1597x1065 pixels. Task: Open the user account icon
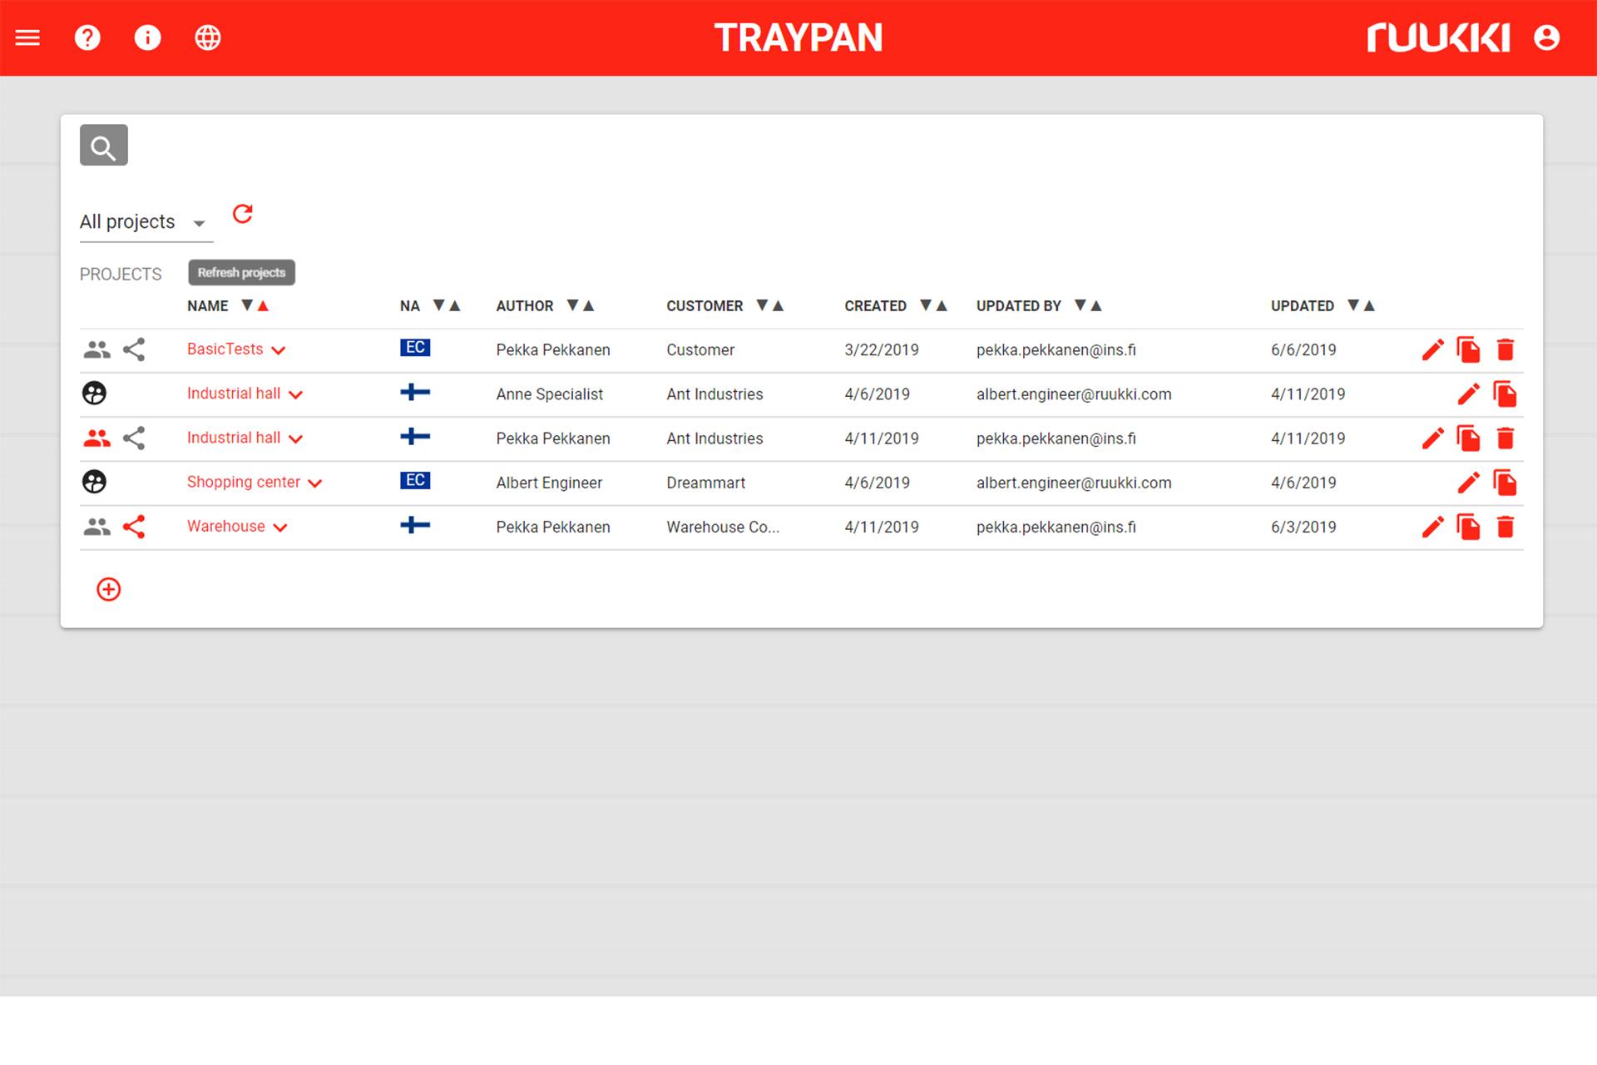click(x=1546, y=37)
